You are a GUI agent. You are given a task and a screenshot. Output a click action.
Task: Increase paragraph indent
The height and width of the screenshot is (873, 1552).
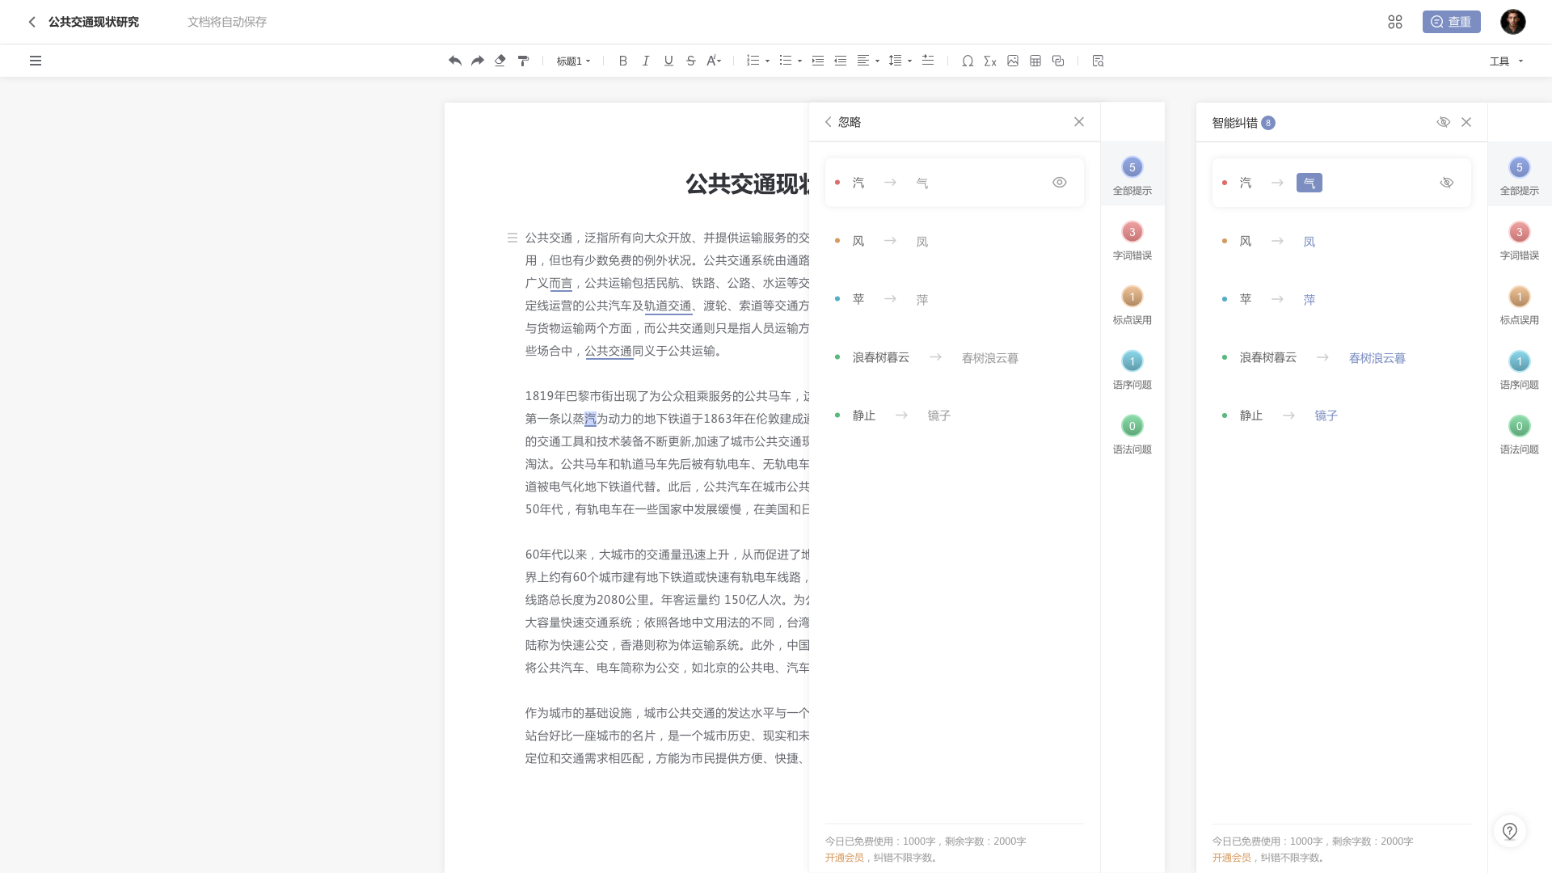(818, 61)
